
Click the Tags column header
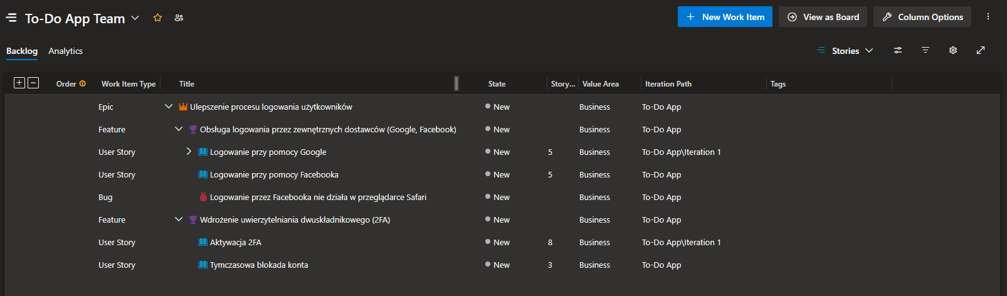(778, 83)
